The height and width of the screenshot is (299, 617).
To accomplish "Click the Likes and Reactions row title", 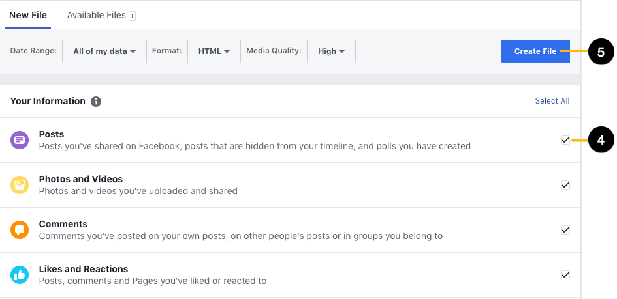I will click(84, 269).
